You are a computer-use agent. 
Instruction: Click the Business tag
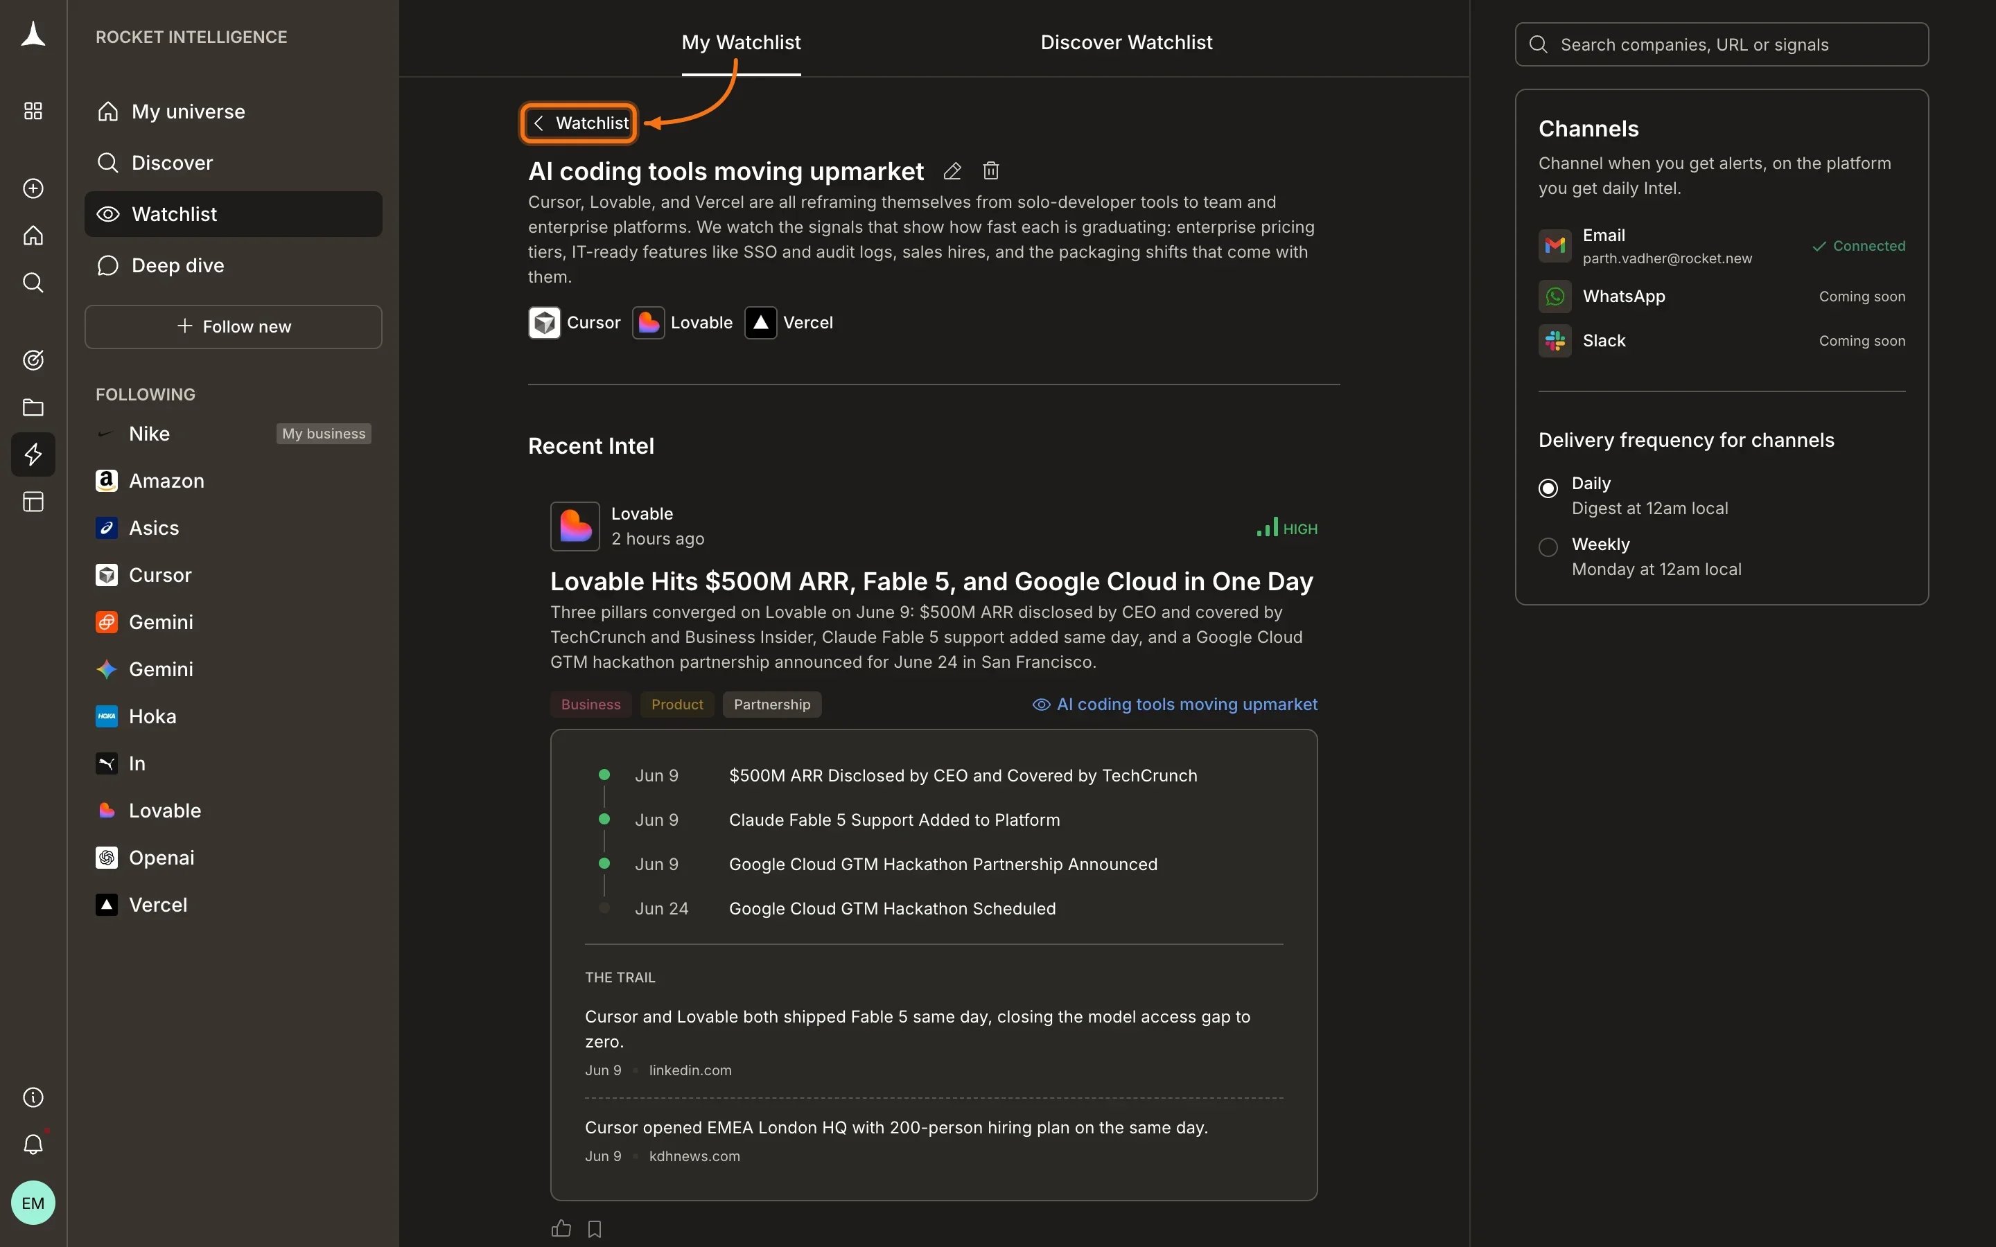coord(590,705)
